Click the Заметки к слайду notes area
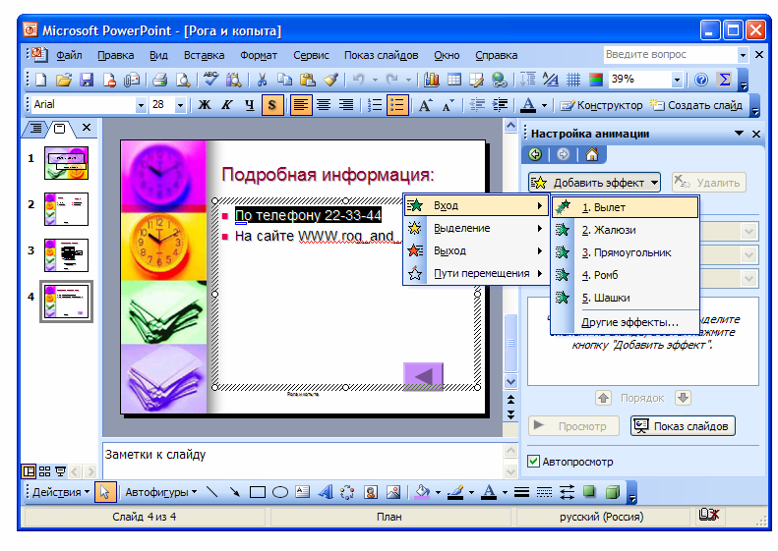778x551 pixels. pyautogui.click(x=302, y=461)
